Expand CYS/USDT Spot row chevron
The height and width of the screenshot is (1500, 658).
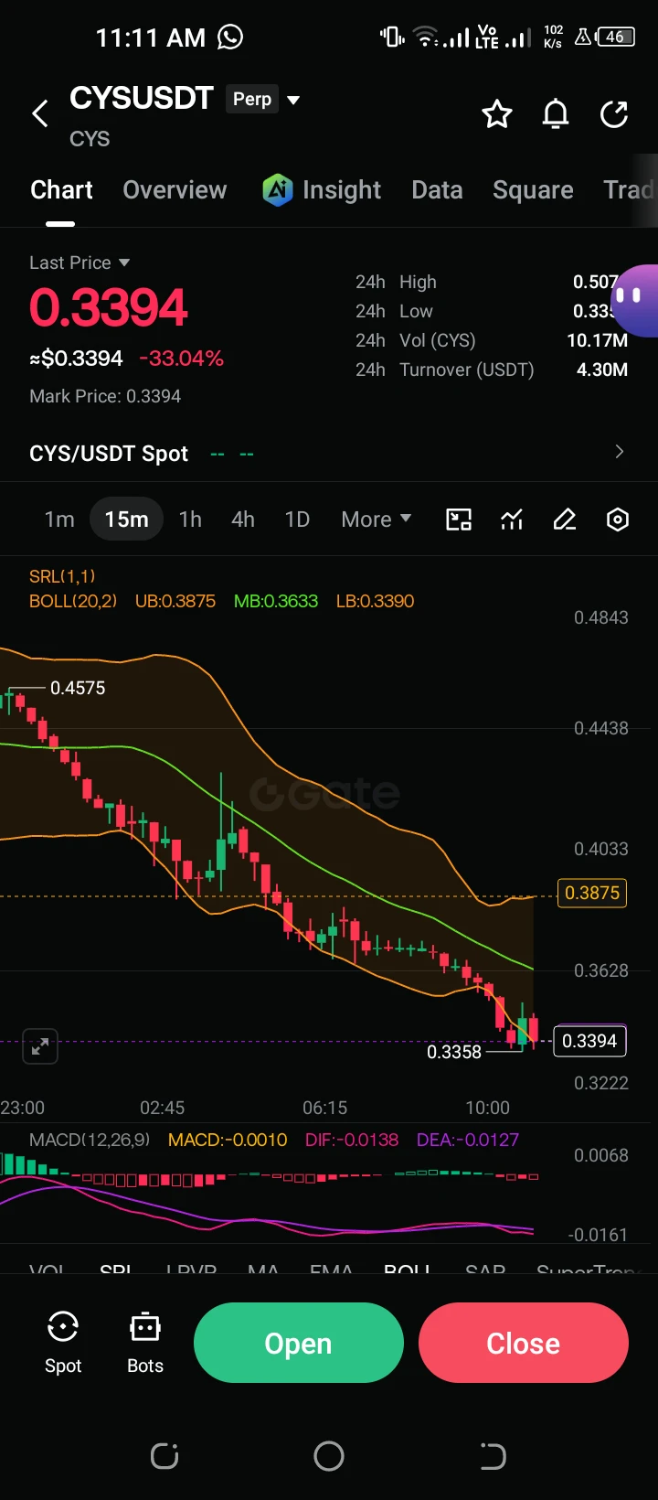click(x=620, y=452)
